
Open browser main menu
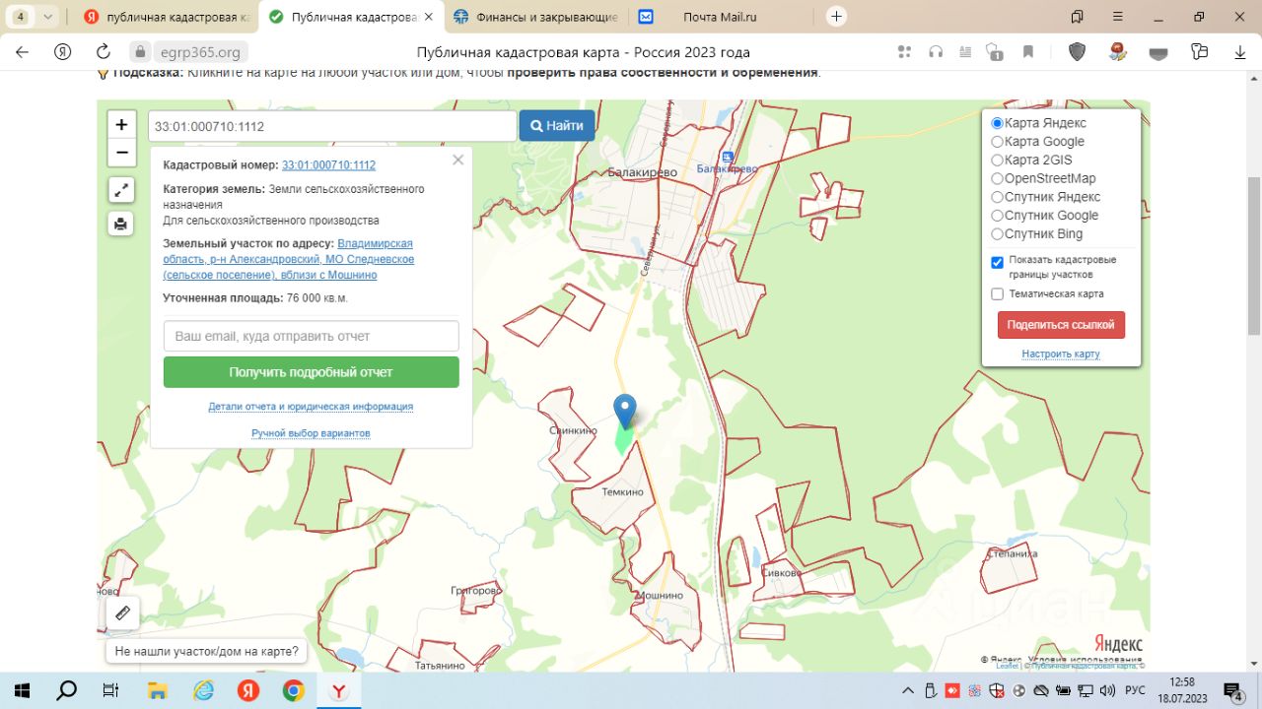click(x=1117, y=17)
